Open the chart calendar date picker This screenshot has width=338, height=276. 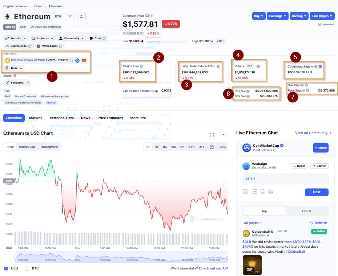coord(212,147)
